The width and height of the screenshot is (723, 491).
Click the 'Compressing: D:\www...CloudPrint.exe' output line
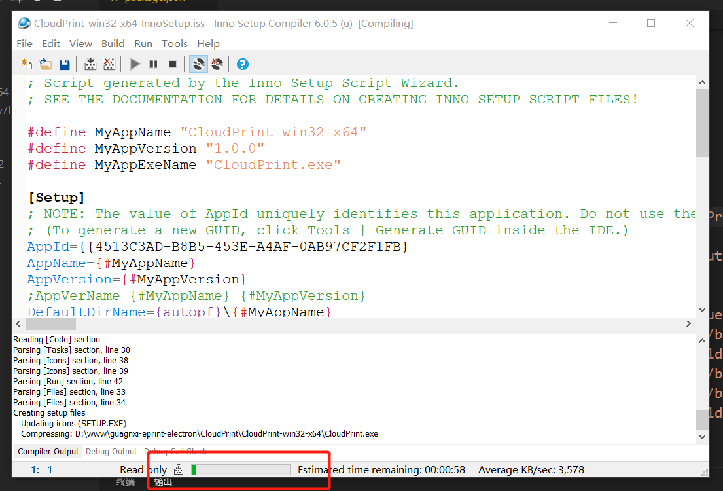click(x=199, y=434)
